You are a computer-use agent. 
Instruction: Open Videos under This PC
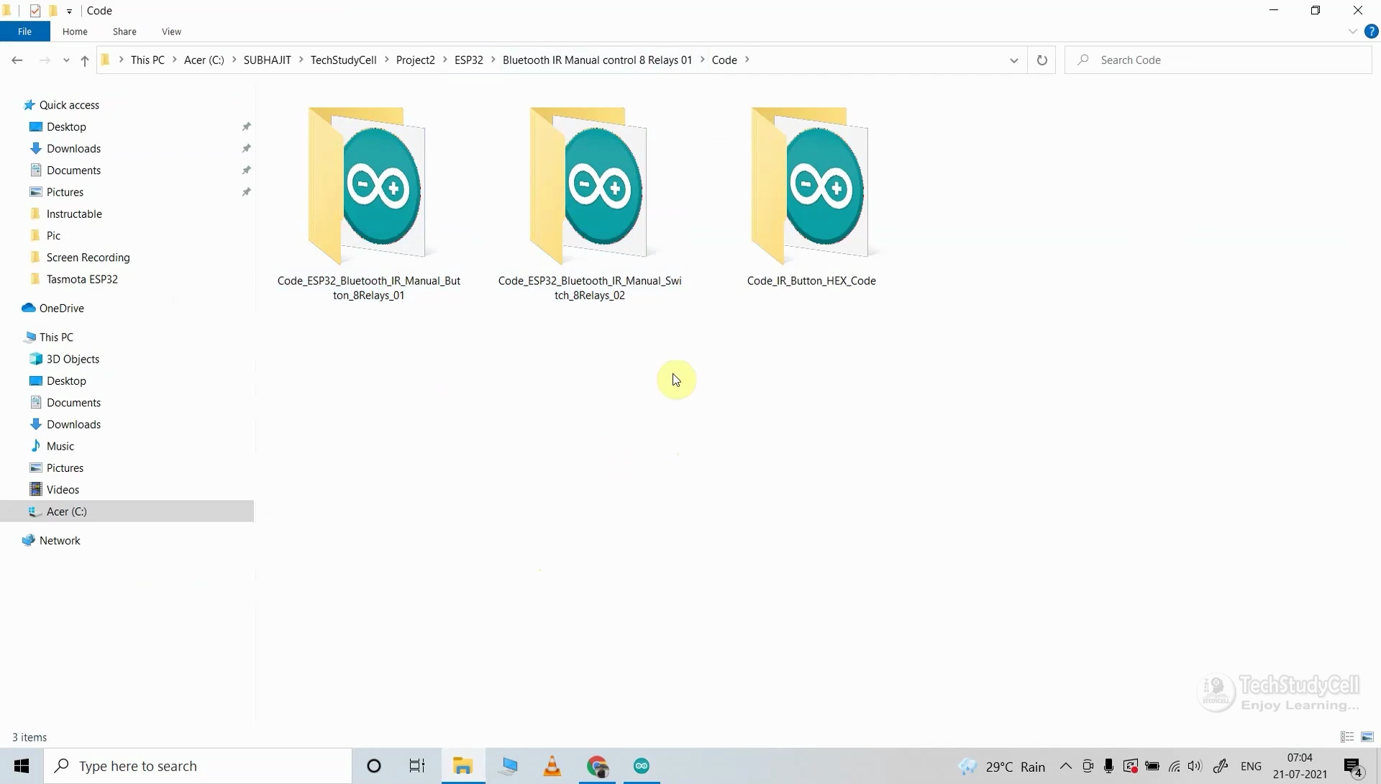point(63,490)
